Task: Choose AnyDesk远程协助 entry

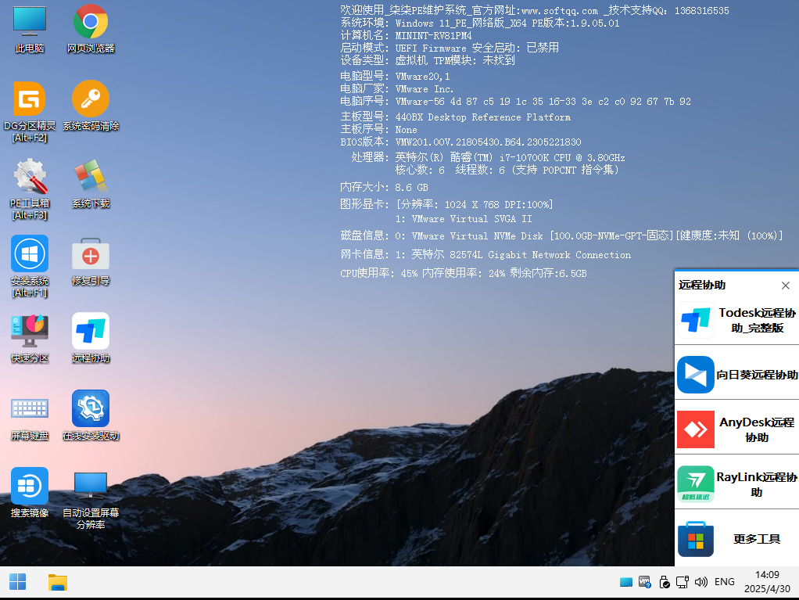Action: (x=736, y=429)
